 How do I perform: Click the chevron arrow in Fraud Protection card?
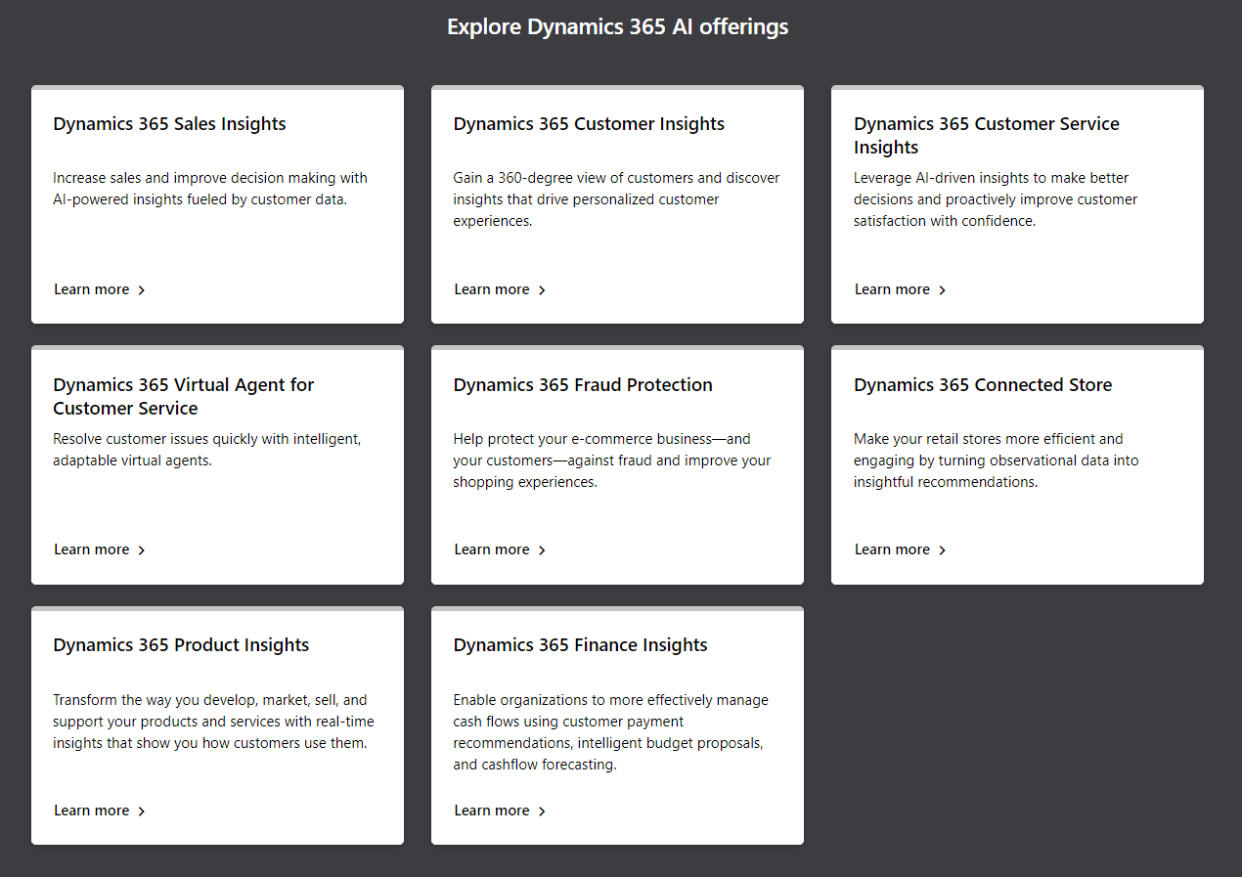(543, 550)
